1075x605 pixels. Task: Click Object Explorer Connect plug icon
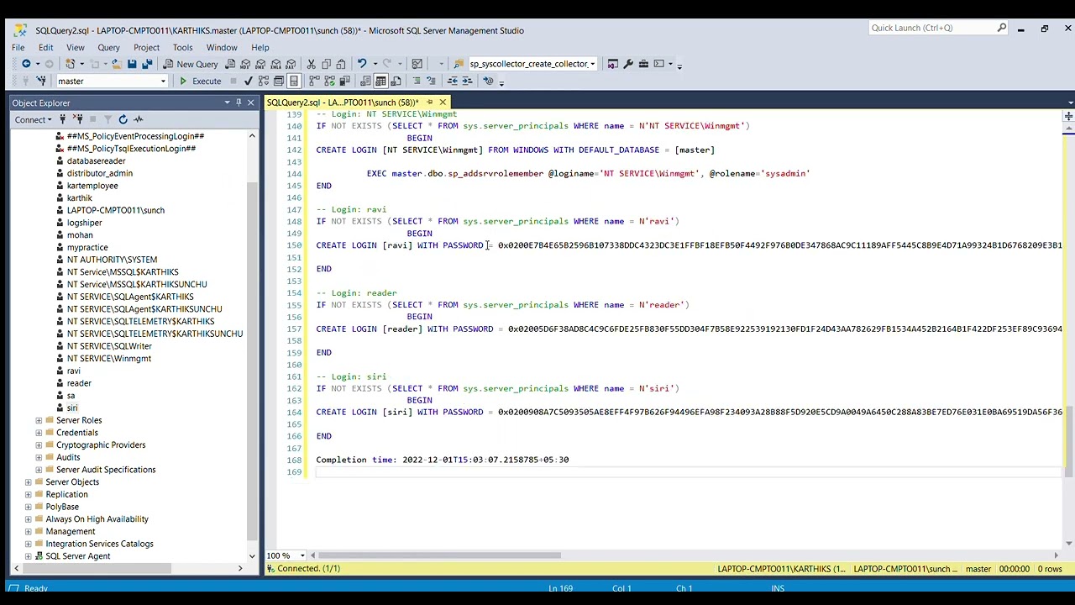coord(62,119)
